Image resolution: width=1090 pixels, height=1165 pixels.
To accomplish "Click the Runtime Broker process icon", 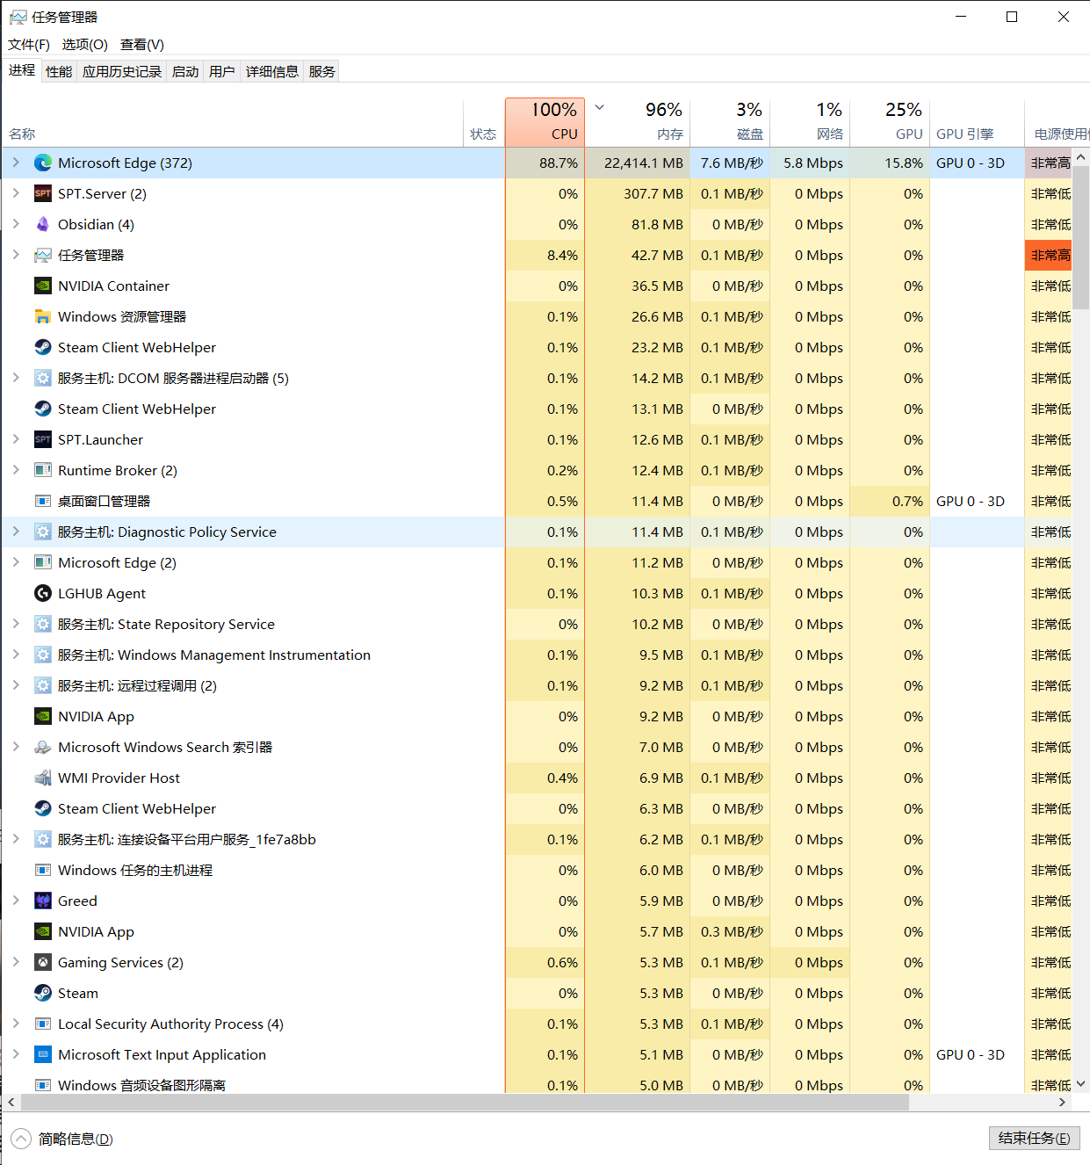I will pos(43,470).
